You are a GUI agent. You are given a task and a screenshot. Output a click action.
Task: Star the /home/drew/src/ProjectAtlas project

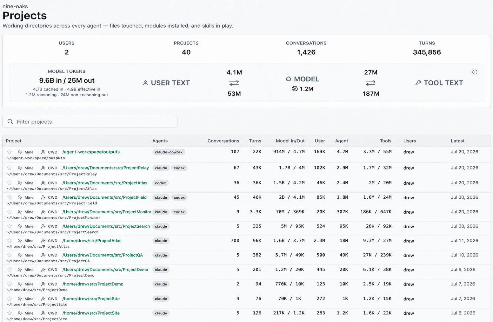tap(10, 240)
